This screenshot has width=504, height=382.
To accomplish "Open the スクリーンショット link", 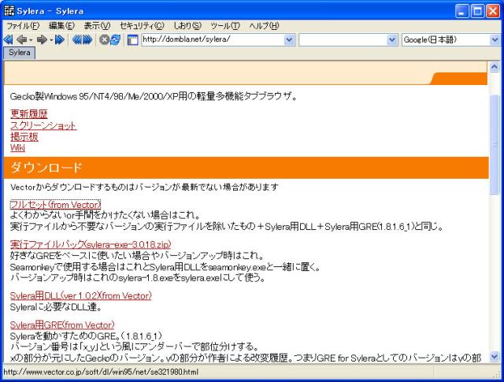I will pyautogui.click(x=43, y=125).
